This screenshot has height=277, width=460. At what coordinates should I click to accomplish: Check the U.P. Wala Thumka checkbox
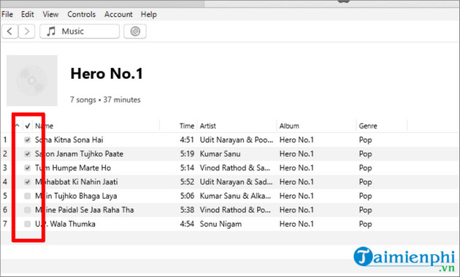[x=27, y=224]
